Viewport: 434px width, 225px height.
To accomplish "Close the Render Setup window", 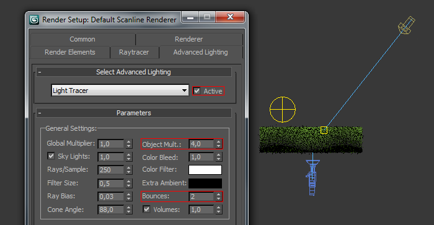I will pyautogui.click(x=230, y=17).
